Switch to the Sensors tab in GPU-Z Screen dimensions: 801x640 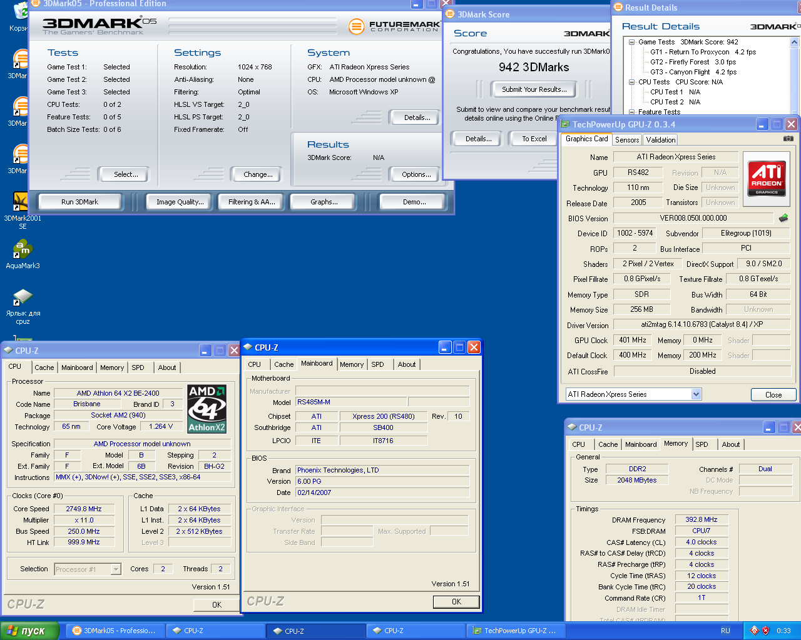627,140
